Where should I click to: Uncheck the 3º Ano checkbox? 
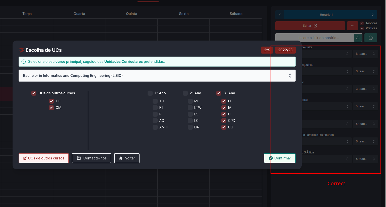(x=219, y=93)
